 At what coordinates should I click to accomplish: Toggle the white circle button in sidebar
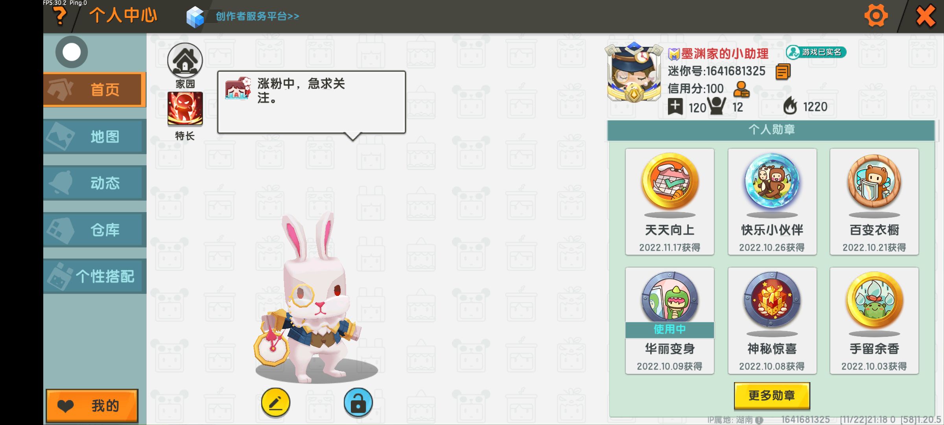(72, 52)
